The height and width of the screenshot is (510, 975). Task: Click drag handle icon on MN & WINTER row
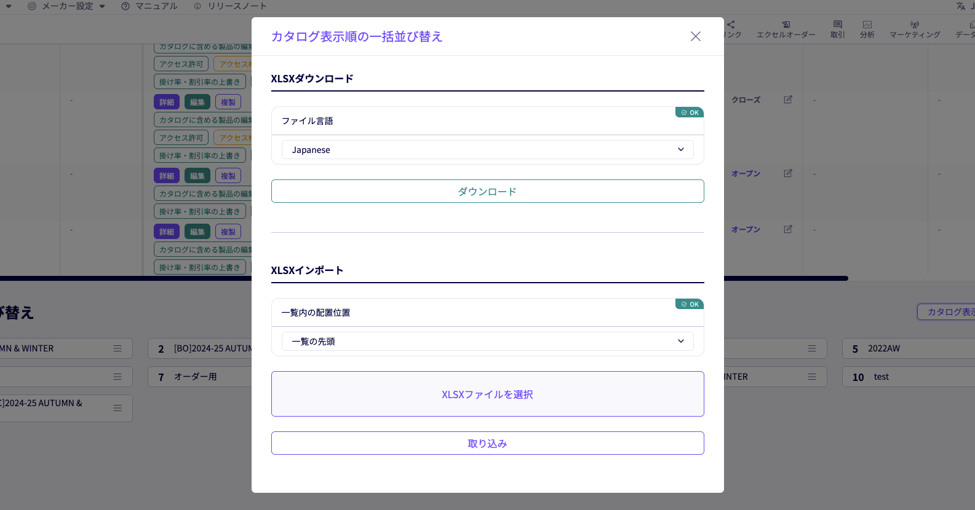pyautogui.click(x=117, y=348)
